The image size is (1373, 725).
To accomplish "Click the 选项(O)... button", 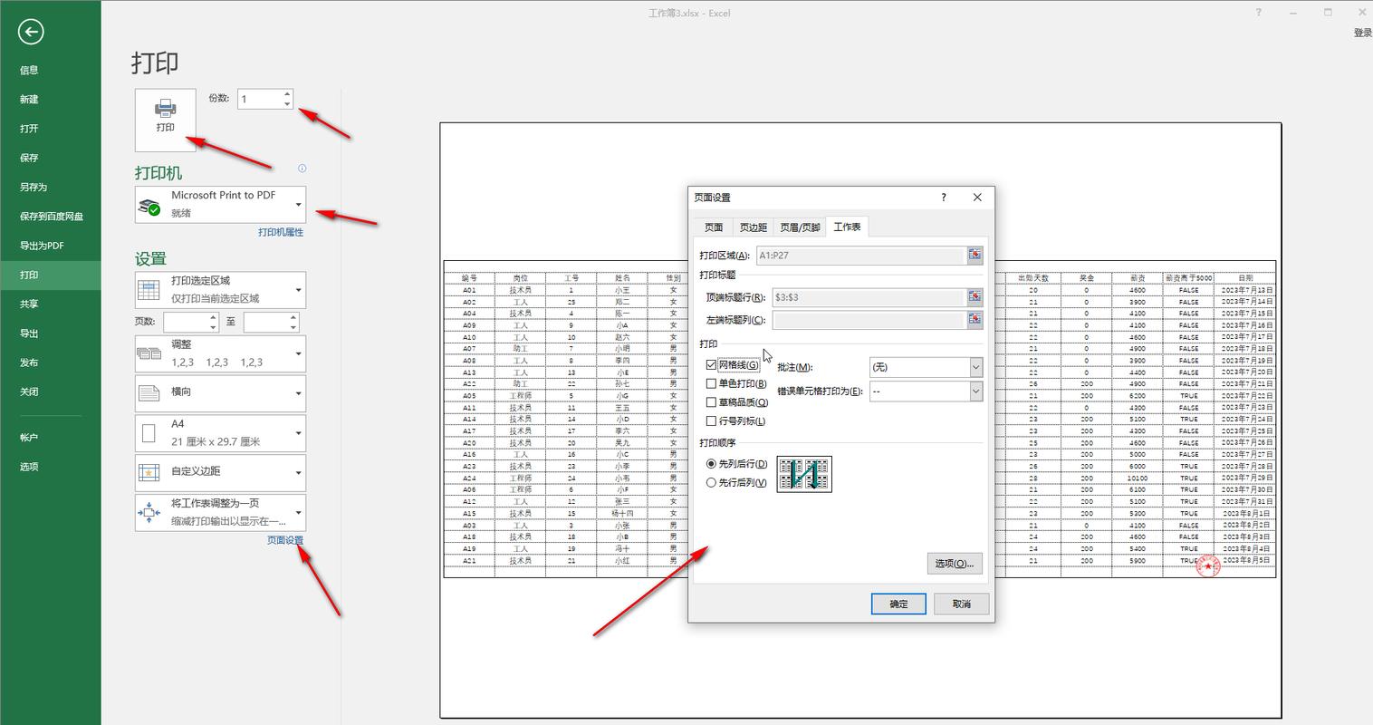I will coord(955,564).
